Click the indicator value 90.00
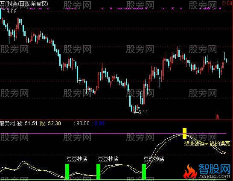The height and width of the screenshot is (181, 233). click(x=83, y=123)
